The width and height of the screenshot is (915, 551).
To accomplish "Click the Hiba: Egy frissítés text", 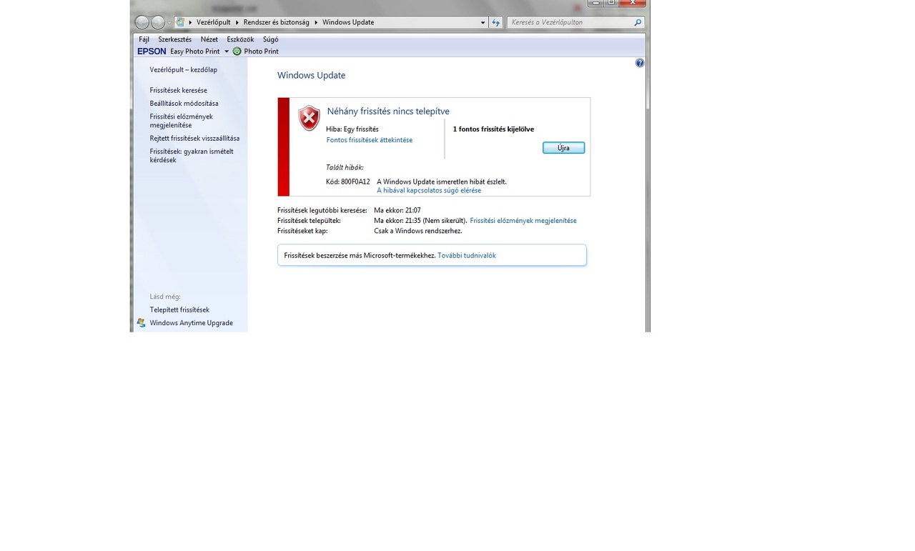I will 352,129.
